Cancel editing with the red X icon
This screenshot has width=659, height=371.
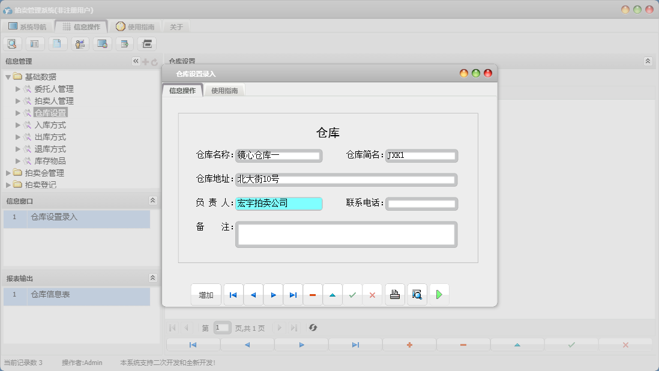click(x=373, y=294)
